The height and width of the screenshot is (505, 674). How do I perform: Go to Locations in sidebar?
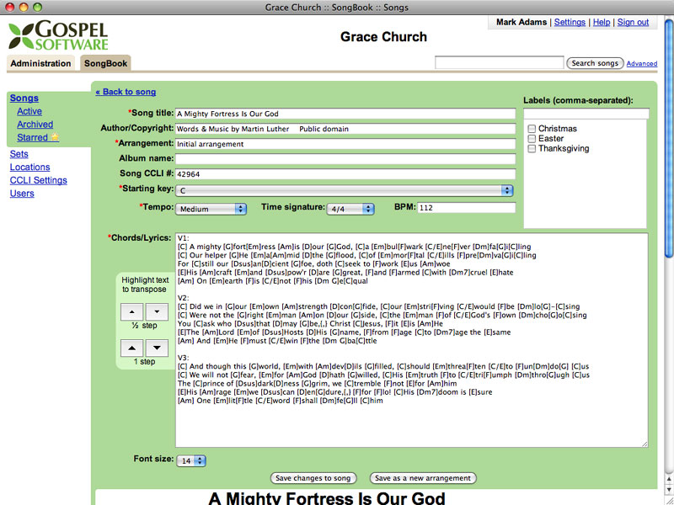29,167
